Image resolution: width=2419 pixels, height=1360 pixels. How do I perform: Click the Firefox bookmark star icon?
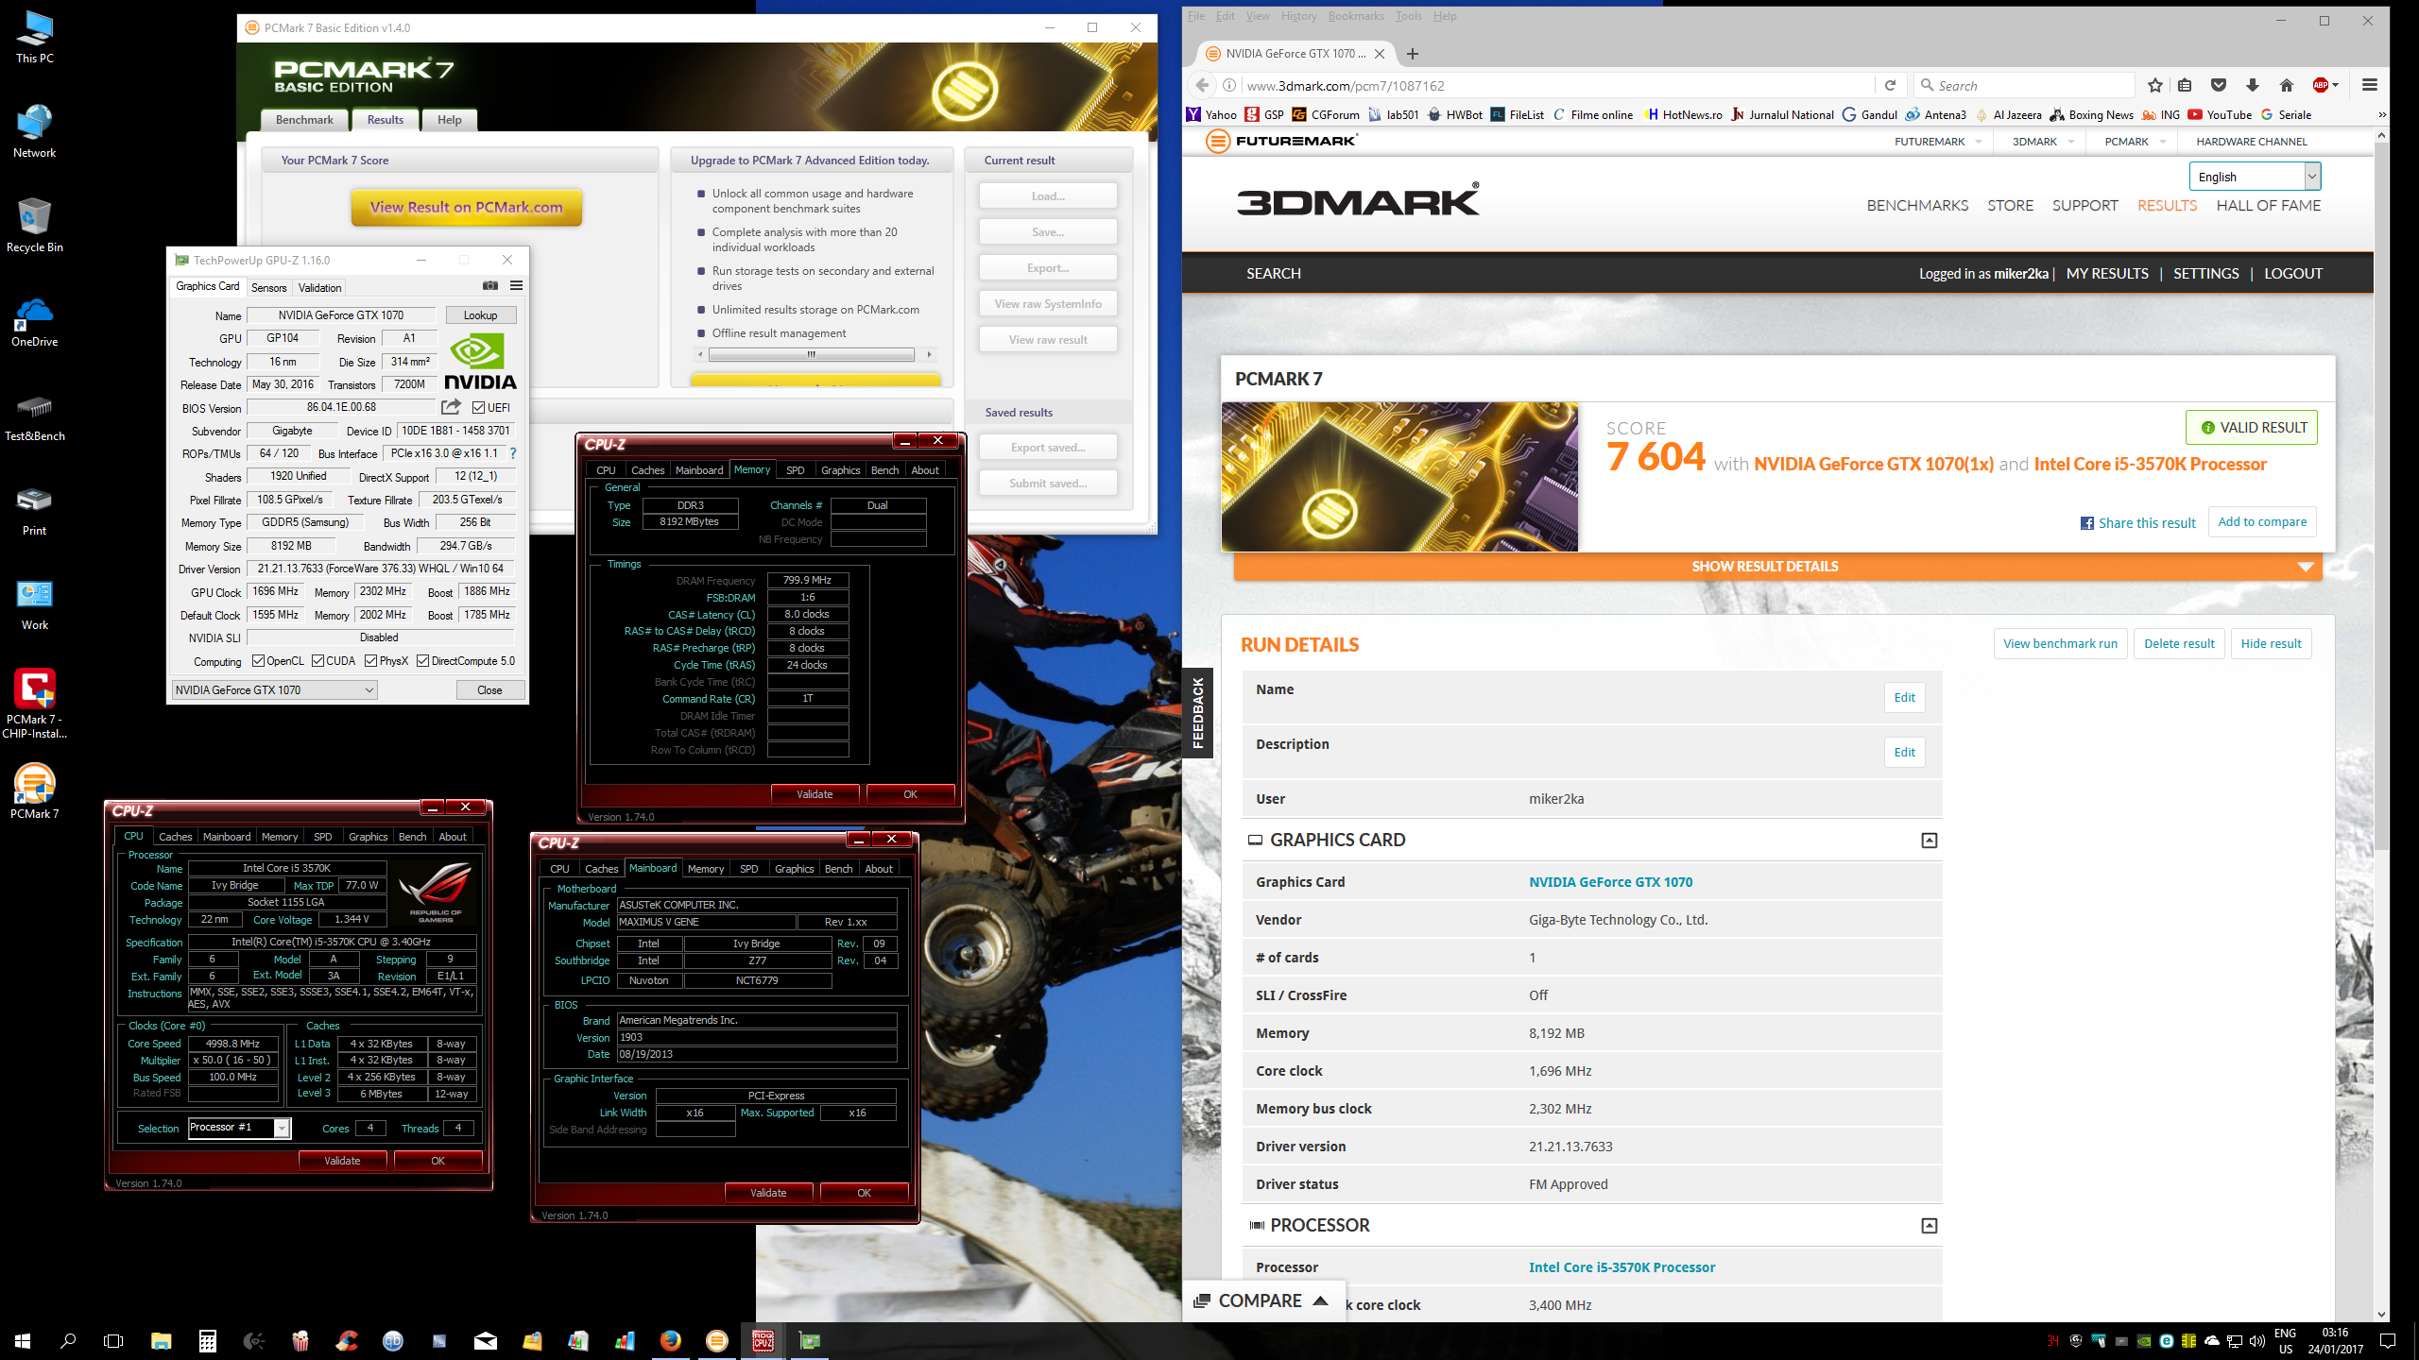pos(2154,85)
